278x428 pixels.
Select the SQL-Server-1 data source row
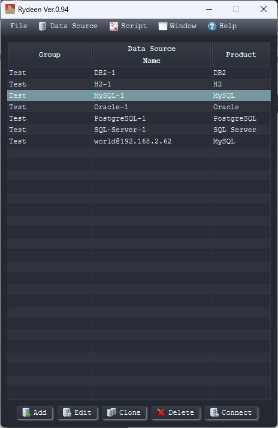point(139,130)
